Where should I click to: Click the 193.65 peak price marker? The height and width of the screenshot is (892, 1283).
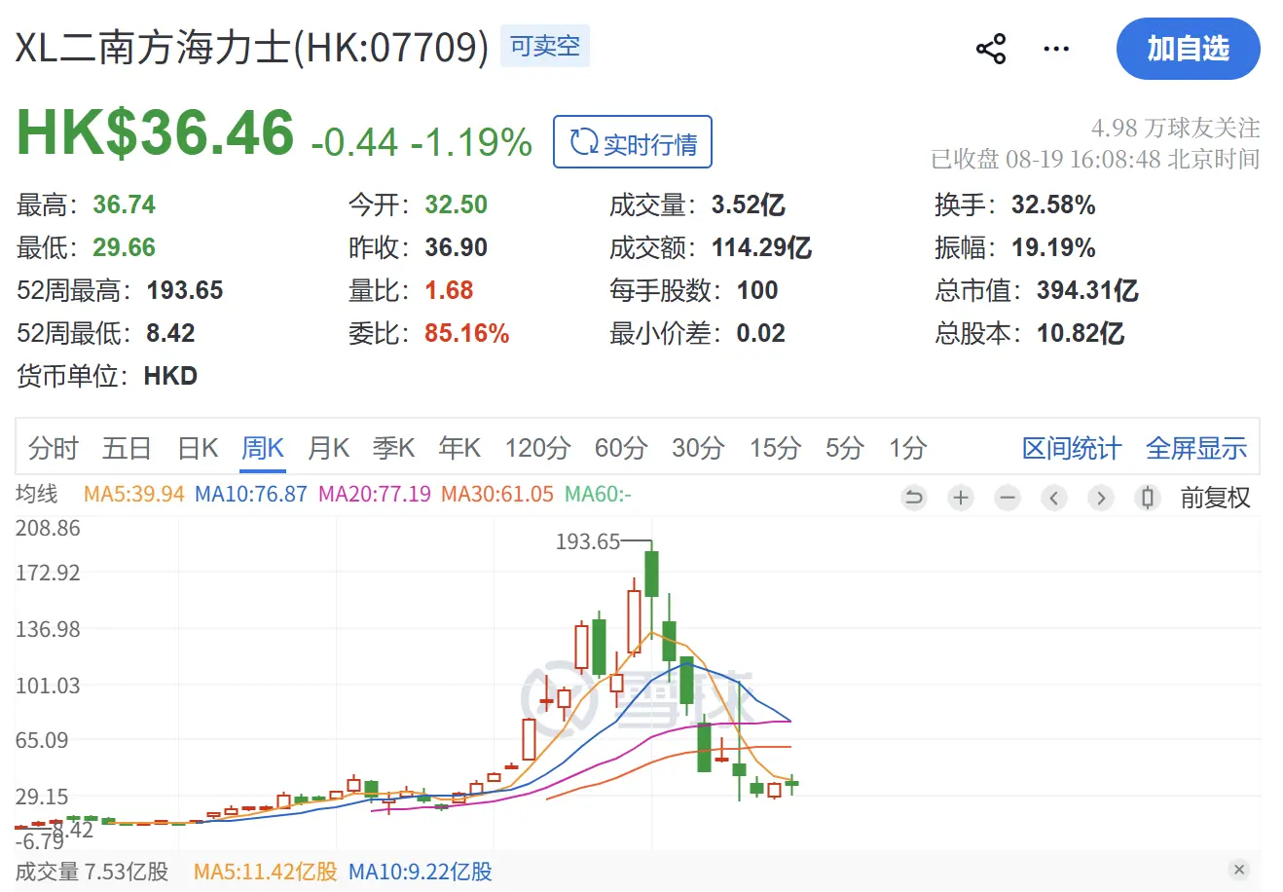[587, 541]
